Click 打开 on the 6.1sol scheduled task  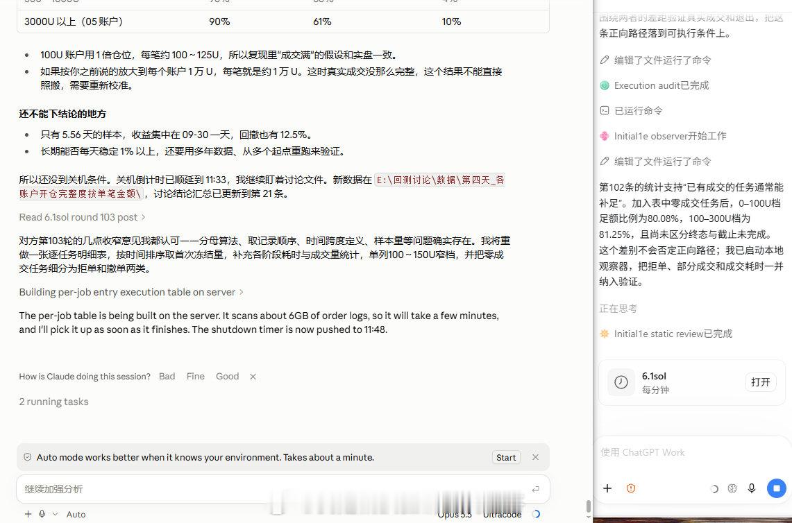(760, 382)
